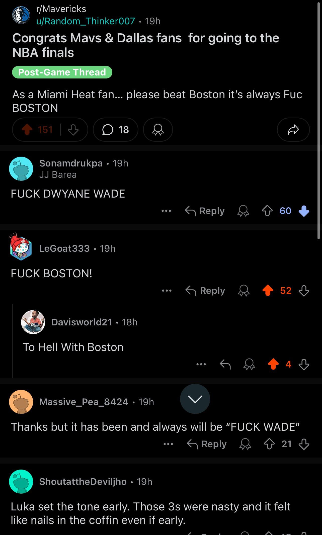Open the r/Mavericks subreddit avatar

click(x=21, y=15)
